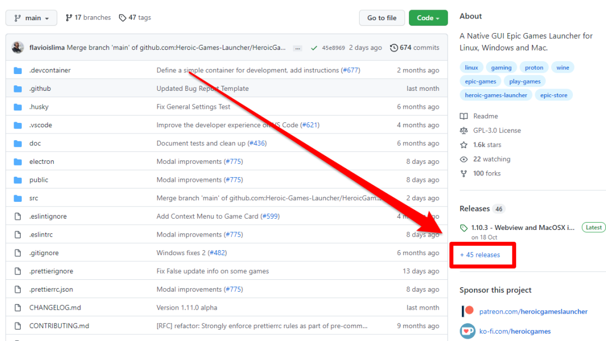View the 674 commits history
This screenshot has height=341, width=606.
click(x=415, y=48)
